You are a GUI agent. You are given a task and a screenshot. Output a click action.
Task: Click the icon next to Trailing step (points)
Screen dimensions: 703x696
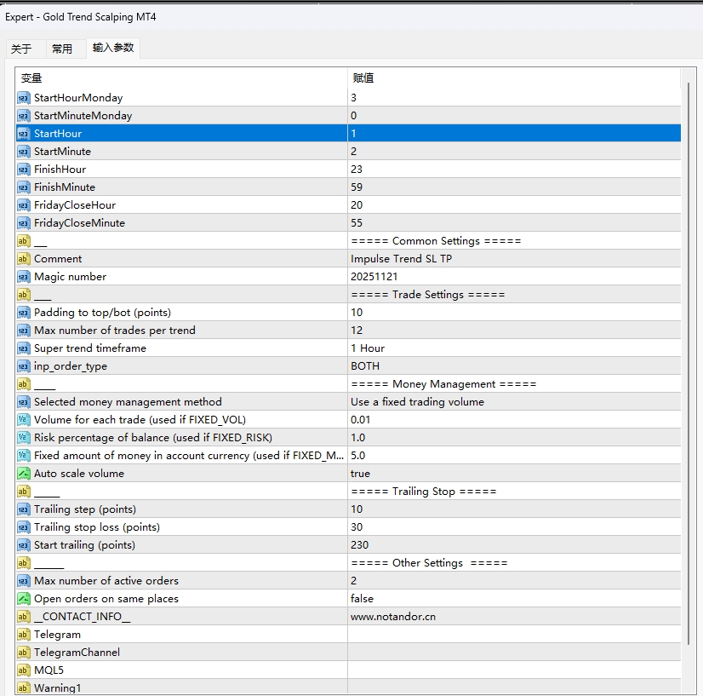(23, 509)
